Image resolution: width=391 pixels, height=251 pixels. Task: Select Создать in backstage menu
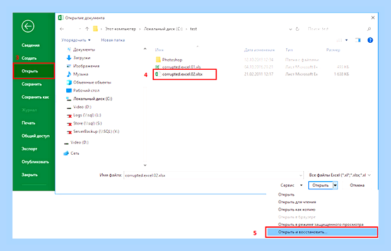pos(29,59)
